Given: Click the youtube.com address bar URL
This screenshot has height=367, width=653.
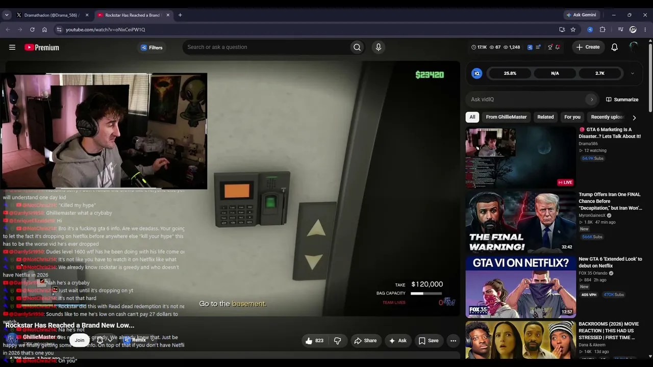Looking at the screenshot, I should click(x=105, y=30).
